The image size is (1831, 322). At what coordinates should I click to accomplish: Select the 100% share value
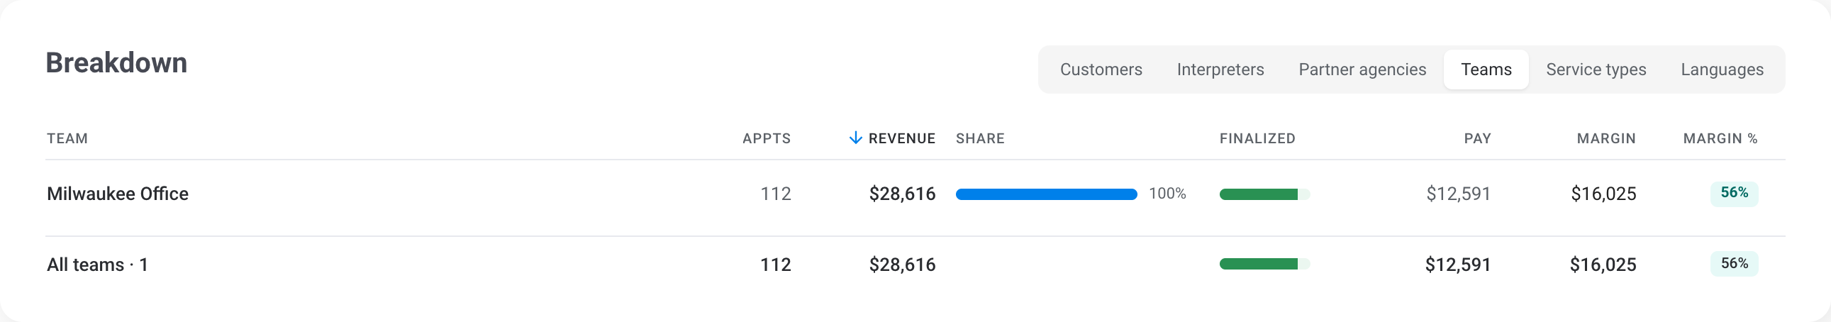(x=1167, y=194)
